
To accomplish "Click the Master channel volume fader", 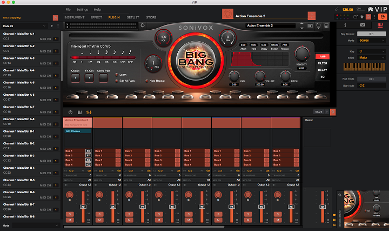I will click(323, 206).
